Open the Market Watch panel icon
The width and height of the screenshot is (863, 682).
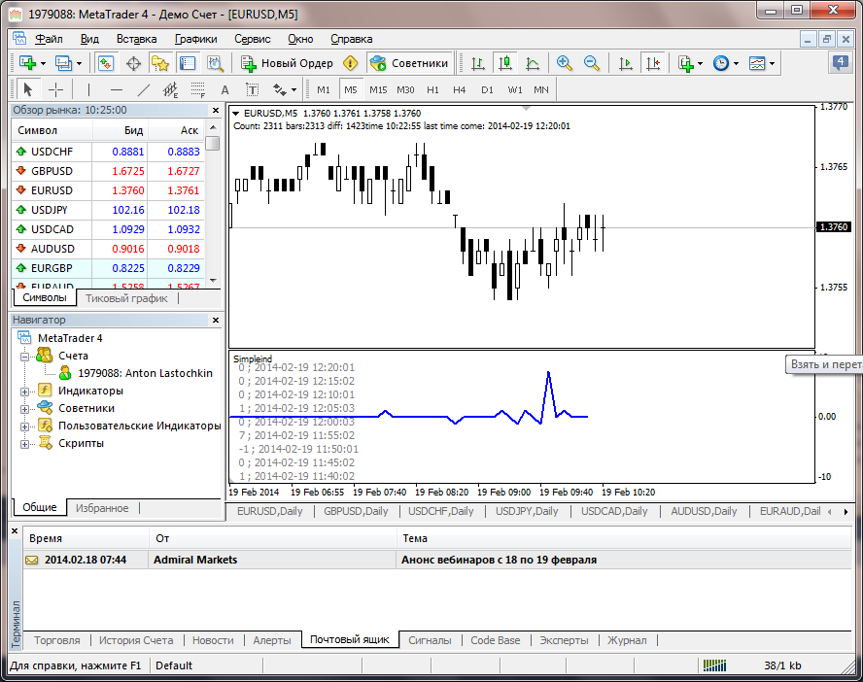[x=106, y=63]
